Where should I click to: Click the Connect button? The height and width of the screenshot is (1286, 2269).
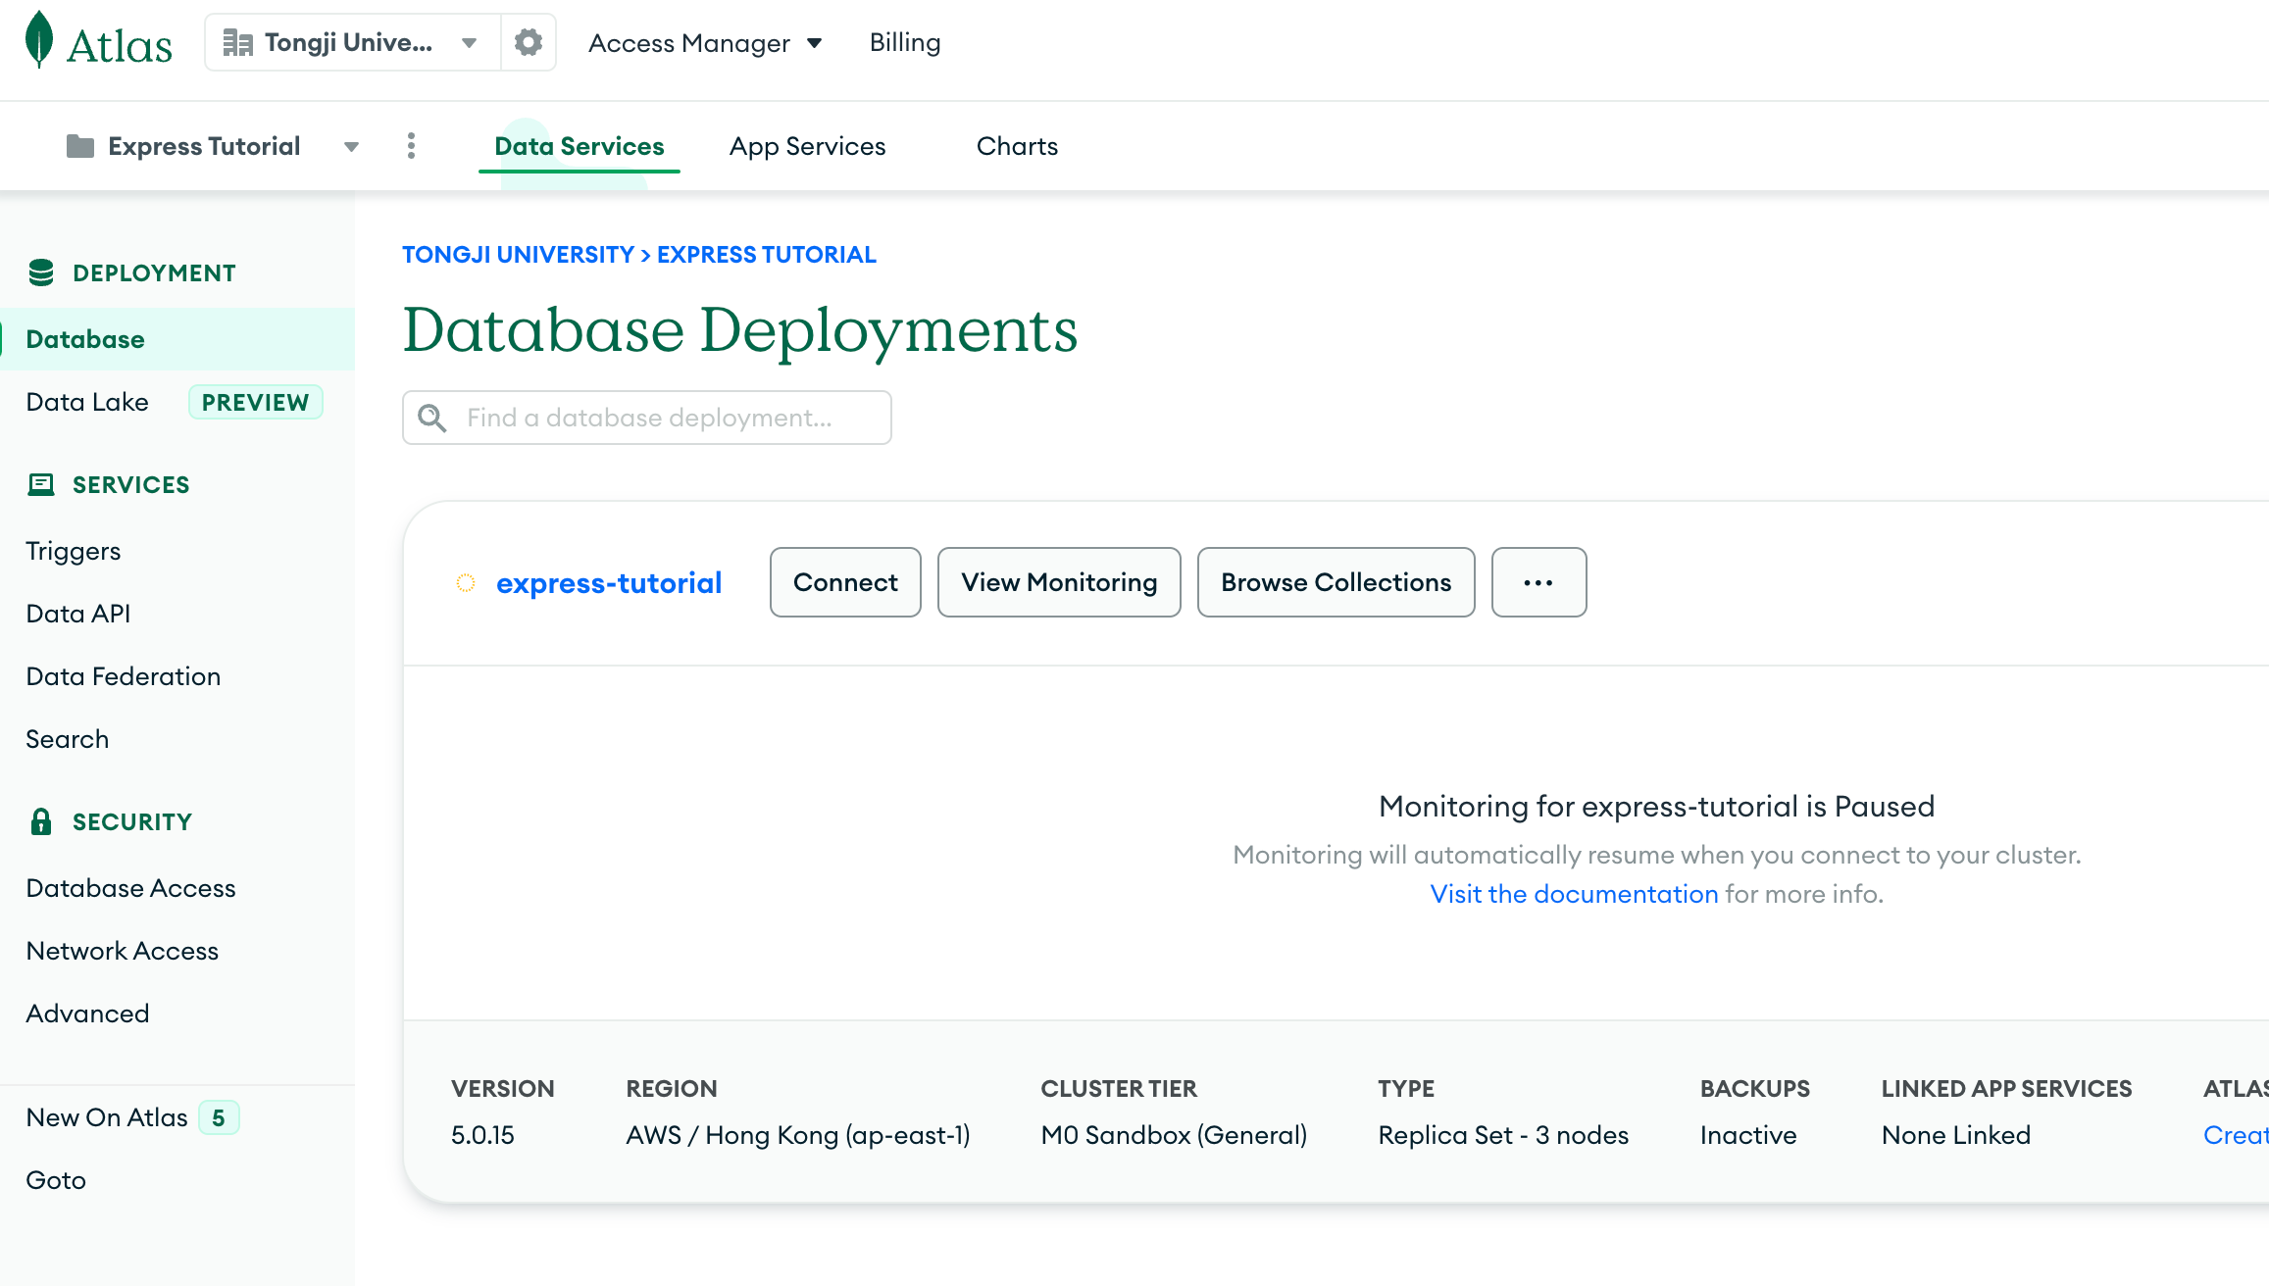pos(845,582)
